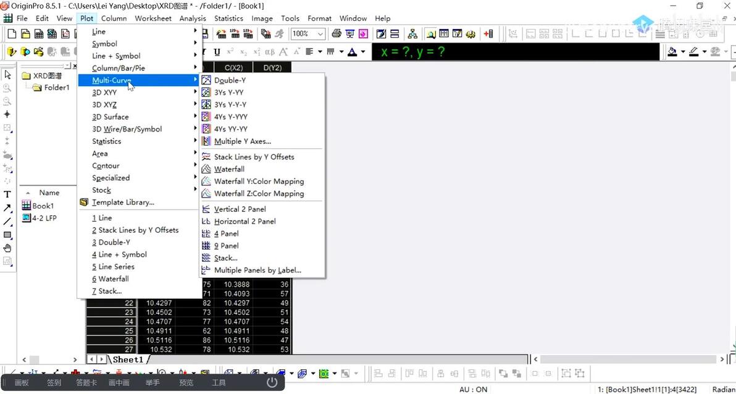Open the Analysis menu
The image size is (736, 394).
[193, 19]
